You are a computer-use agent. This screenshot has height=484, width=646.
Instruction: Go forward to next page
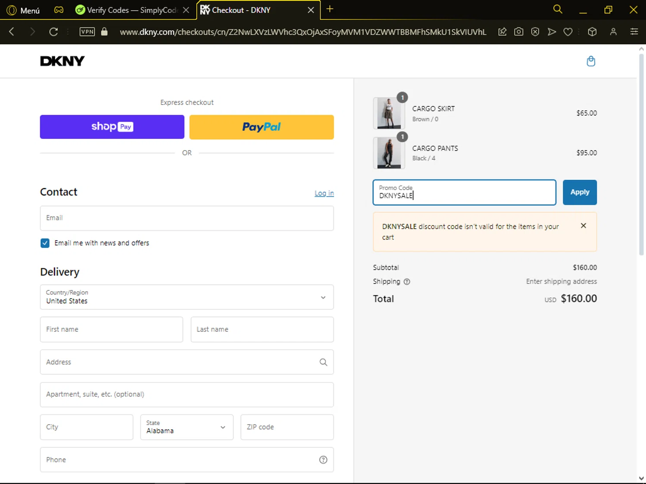pyautogui.click(x=32, y=31)
